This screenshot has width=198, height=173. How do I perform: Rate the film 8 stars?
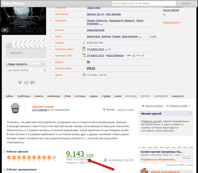tap(44, 157)
